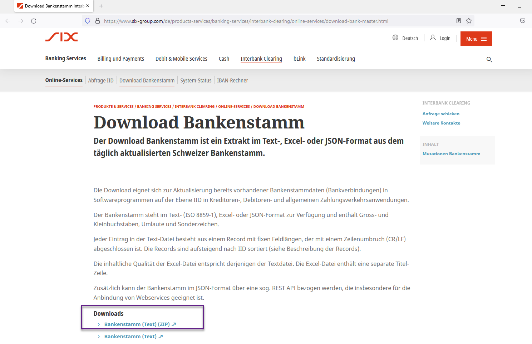Reload the page with refresh icon
The image size is (532, 344).
[34, 21]
